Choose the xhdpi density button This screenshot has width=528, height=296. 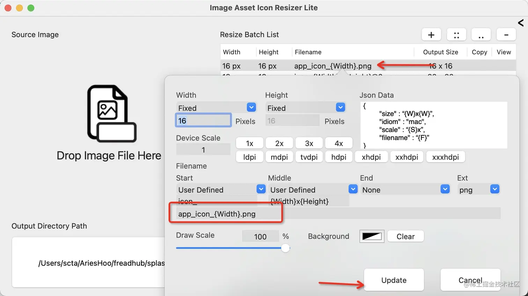click(x=371, y=157)
